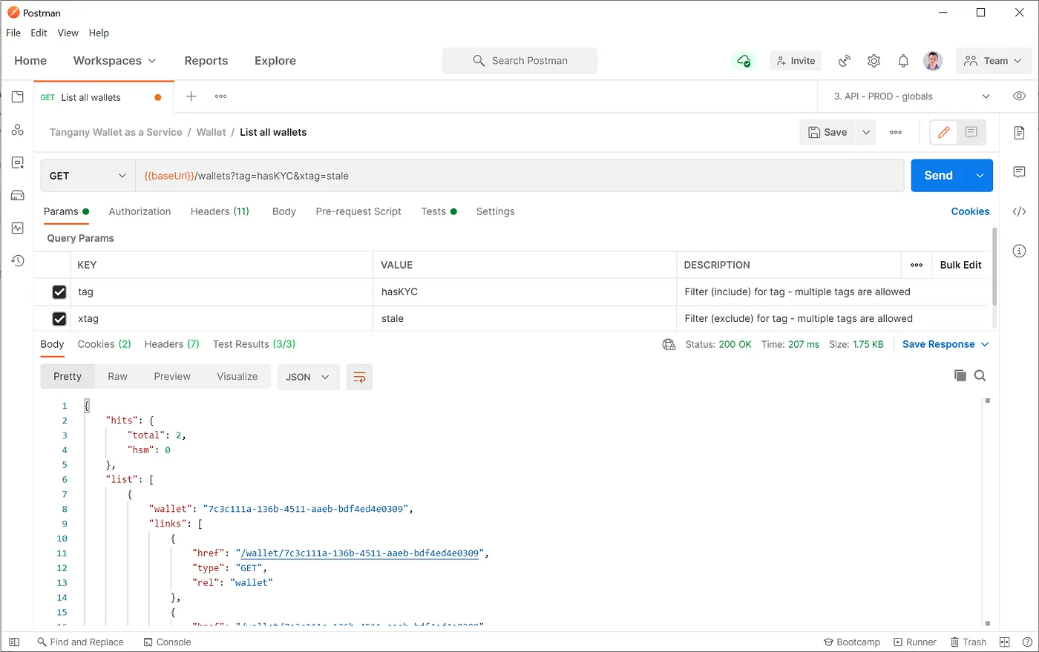Screen dimensions: 1039x652
Task: Expand the Save options arrow
Action: 866,132
